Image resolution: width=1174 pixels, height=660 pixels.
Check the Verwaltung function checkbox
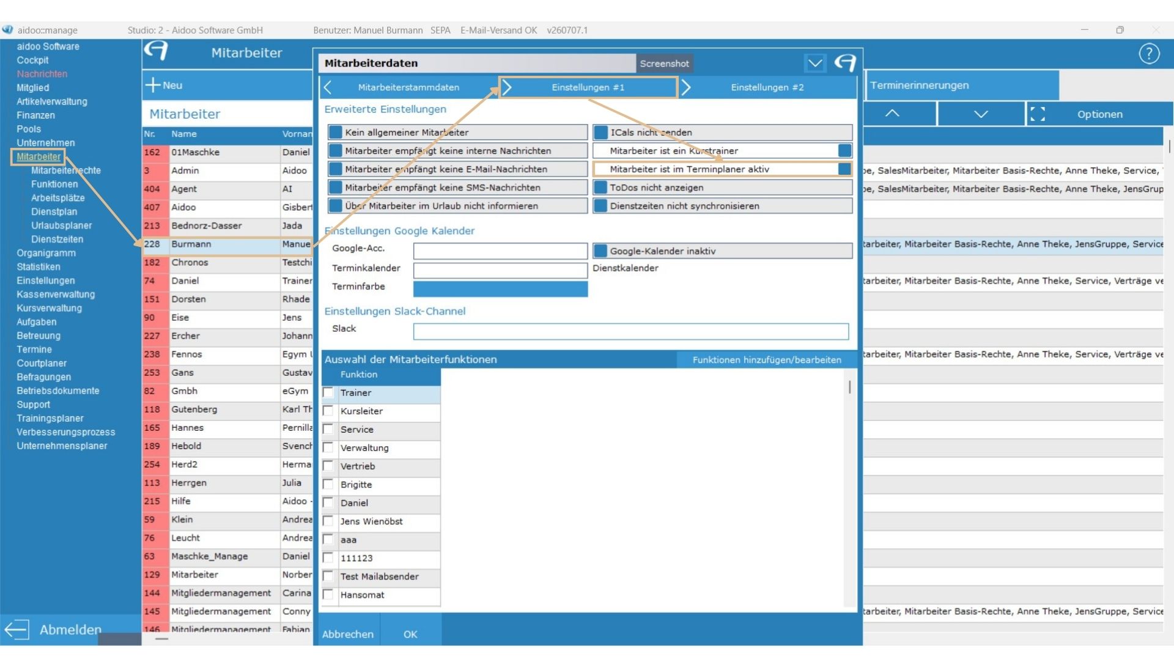[328, 447]
